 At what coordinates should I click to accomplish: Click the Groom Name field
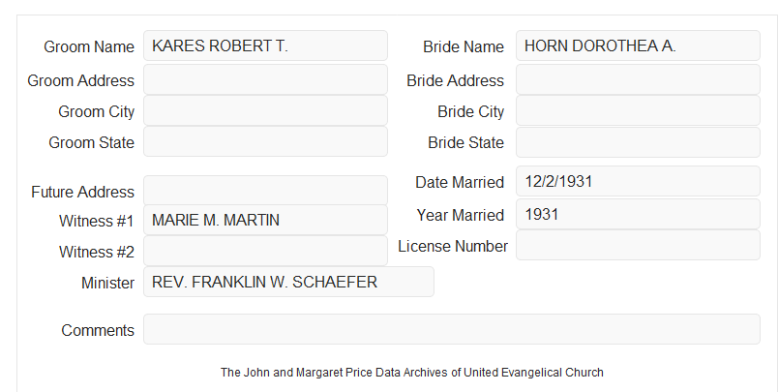tap(265, 45)
